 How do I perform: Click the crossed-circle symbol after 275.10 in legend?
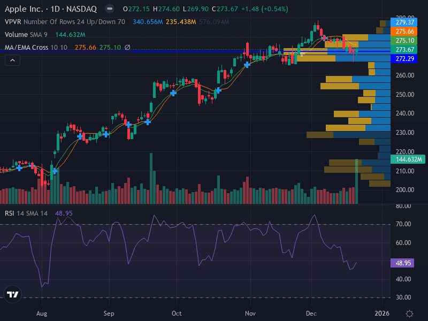[x=127, y=48]
